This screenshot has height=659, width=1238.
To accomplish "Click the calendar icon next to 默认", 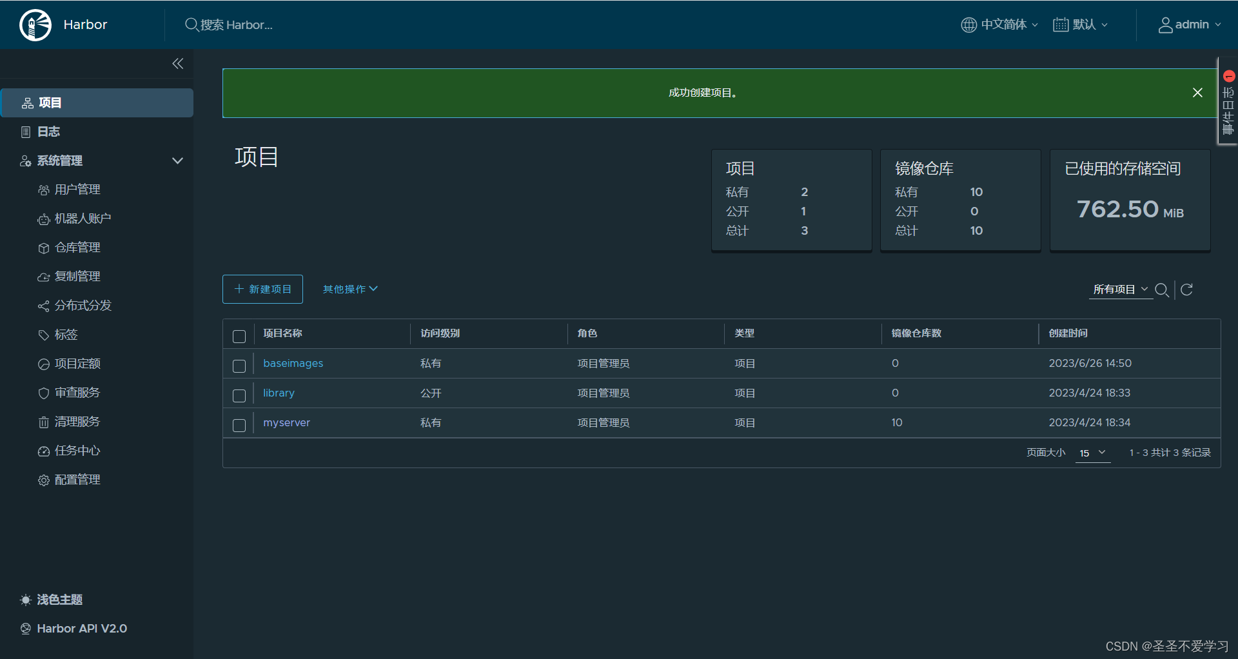I will [x=1061, y=25].
